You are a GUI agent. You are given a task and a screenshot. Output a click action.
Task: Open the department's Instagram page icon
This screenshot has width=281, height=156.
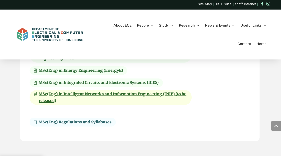coord(268,4)
